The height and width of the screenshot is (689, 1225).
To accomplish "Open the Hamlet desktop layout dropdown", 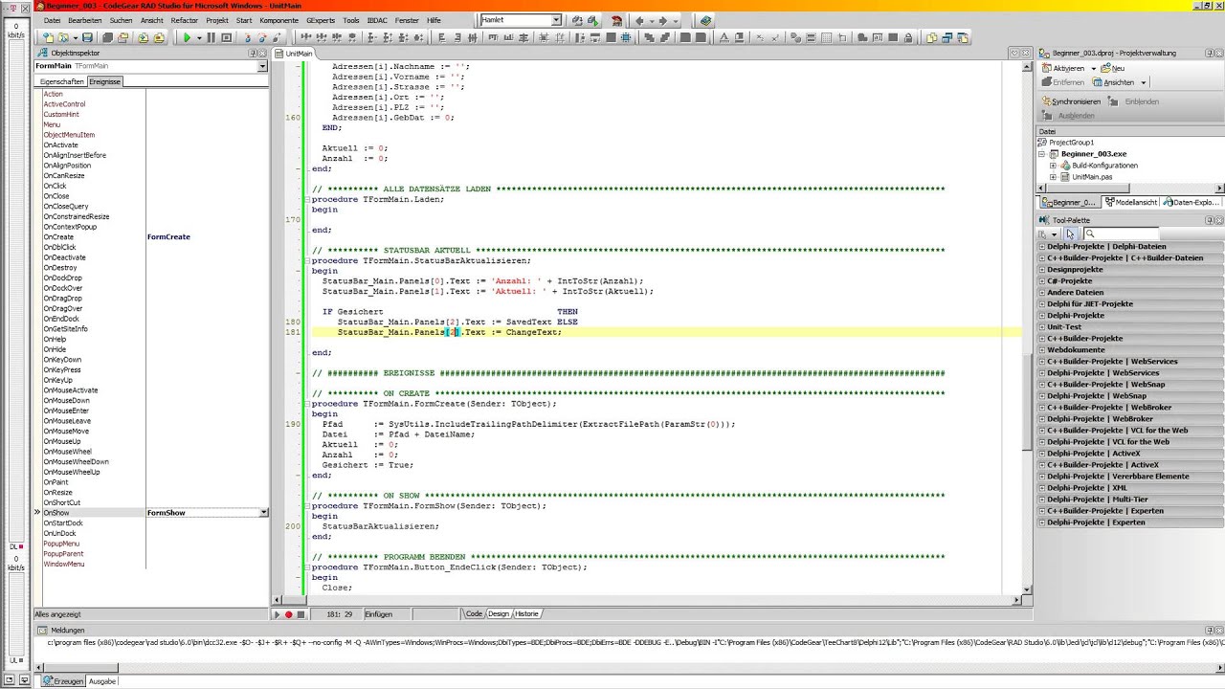I will (556, 20).
